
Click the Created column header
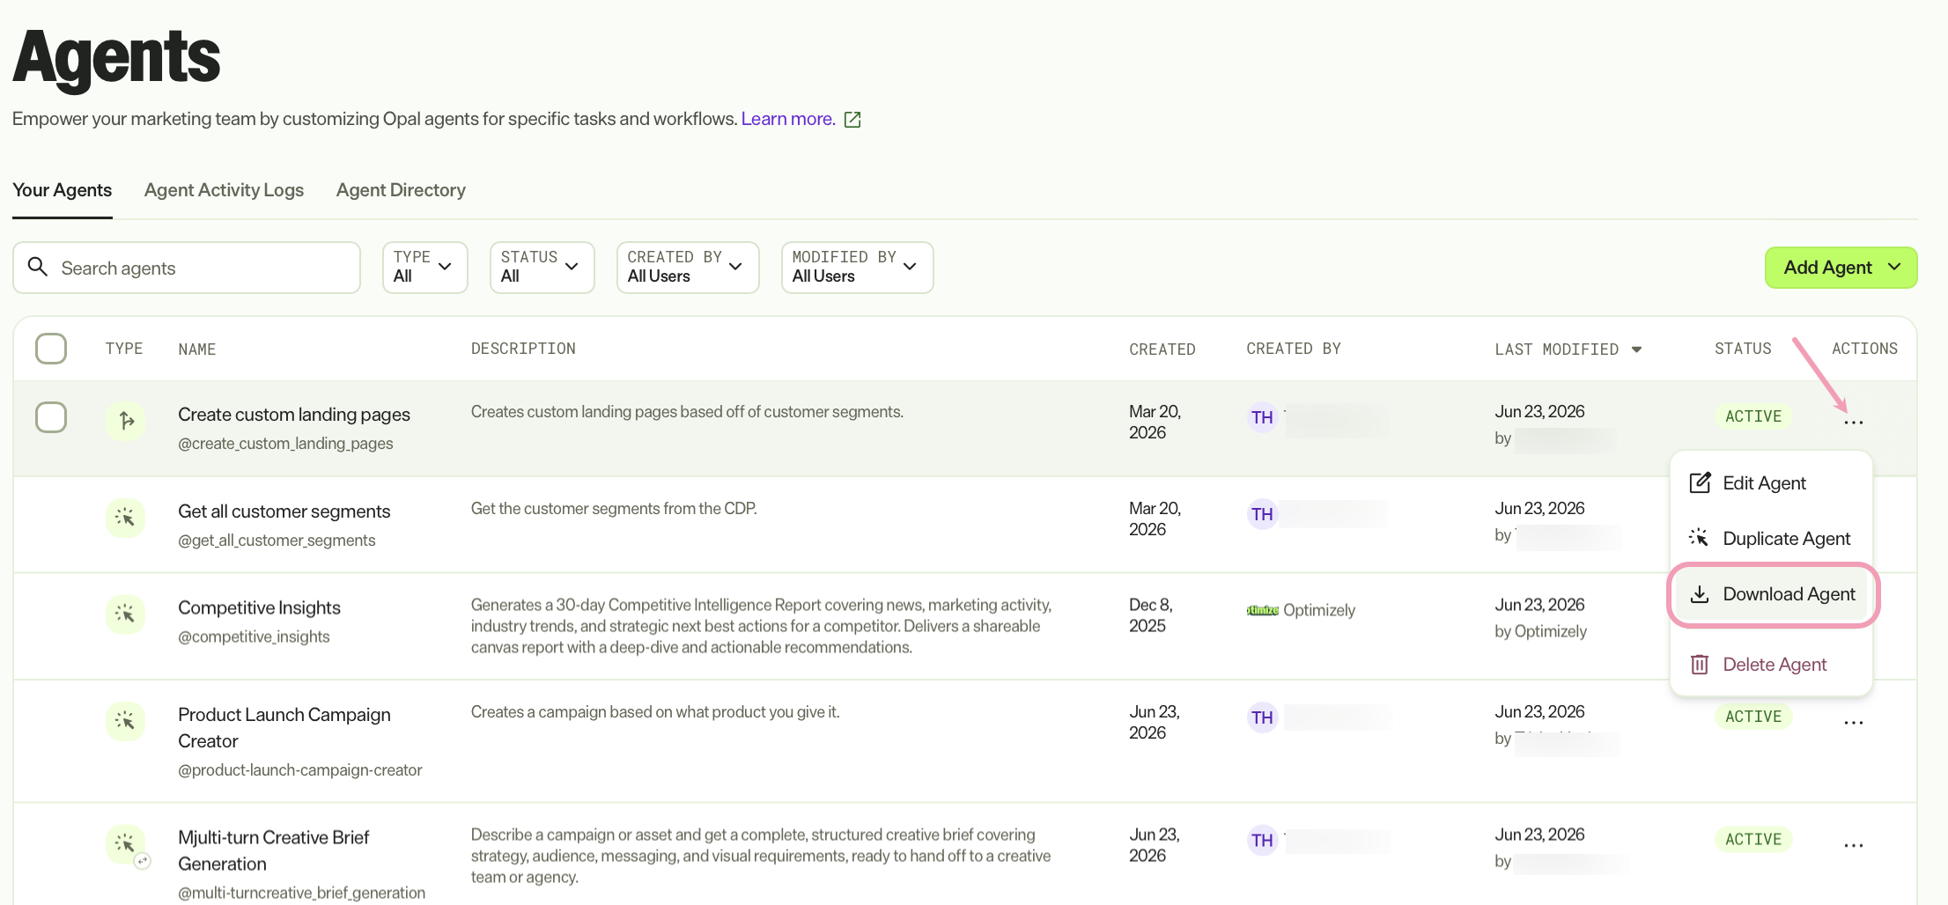1162,349
